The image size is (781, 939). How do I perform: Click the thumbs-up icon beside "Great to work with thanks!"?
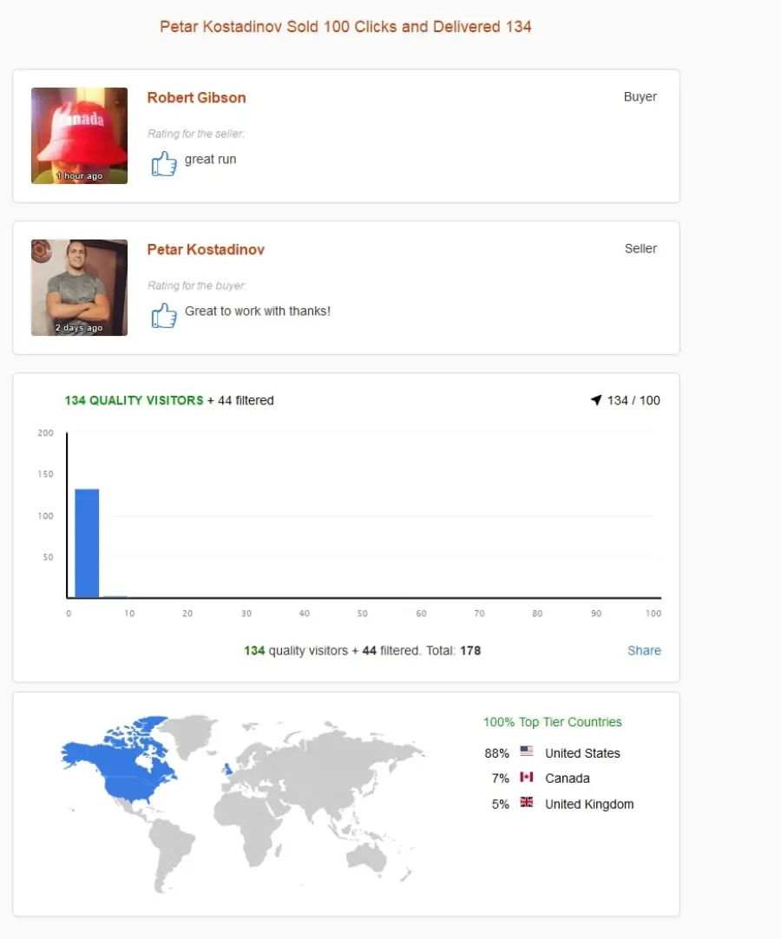pos(164,316)
